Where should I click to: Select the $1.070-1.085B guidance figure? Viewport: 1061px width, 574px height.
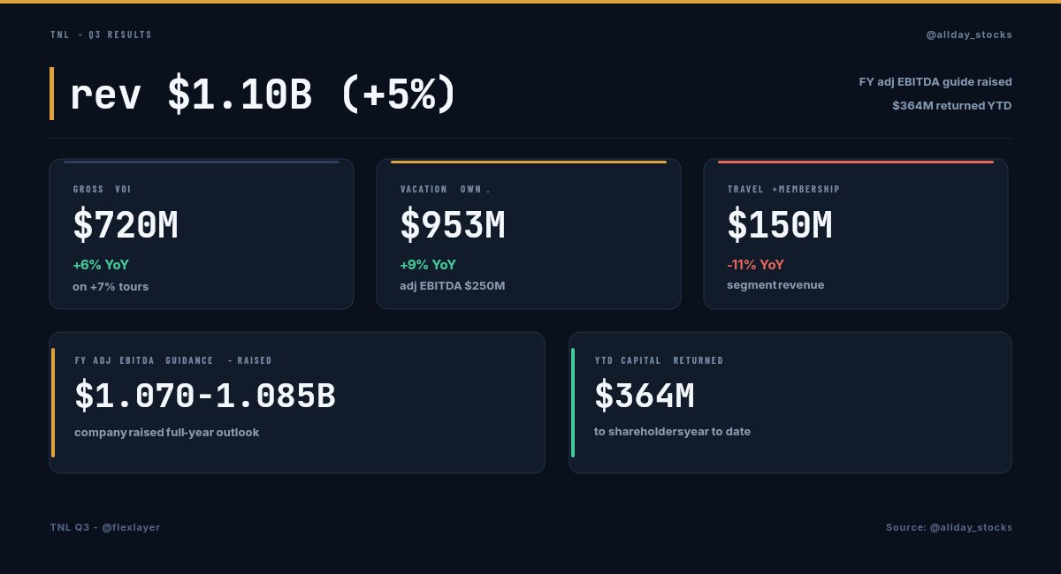click(205, 397)
